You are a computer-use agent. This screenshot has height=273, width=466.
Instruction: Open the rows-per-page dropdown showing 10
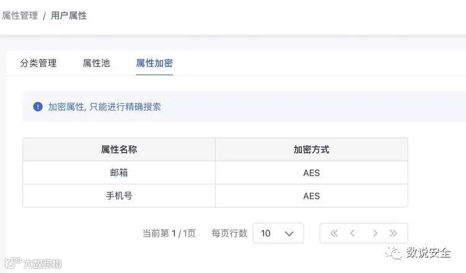[x=278, y=233]
